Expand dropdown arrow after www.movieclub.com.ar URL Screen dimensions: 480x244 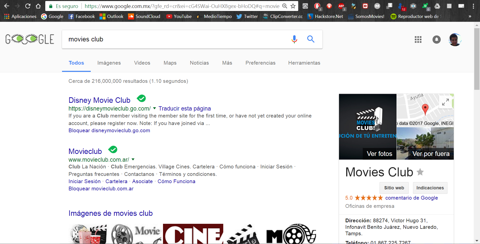[x=133, y=159]
